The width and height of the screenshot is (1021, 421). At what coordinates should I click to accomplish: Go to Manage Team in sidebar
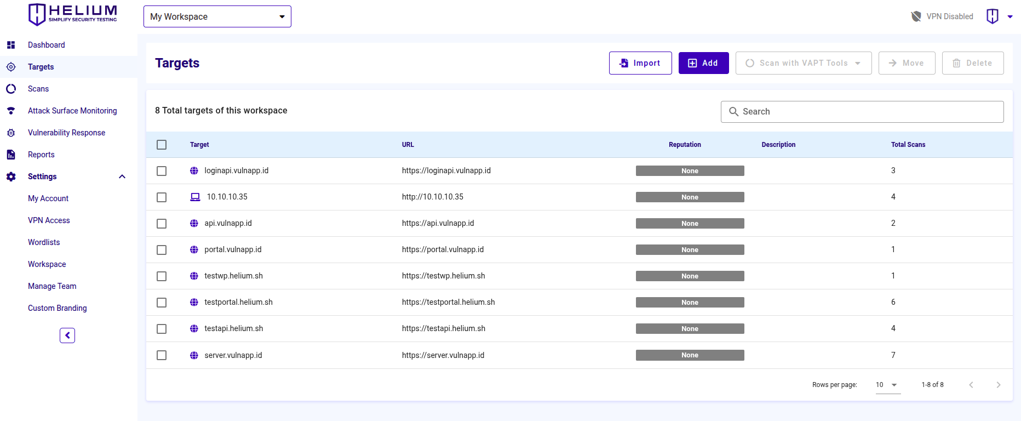click(52, 286)
